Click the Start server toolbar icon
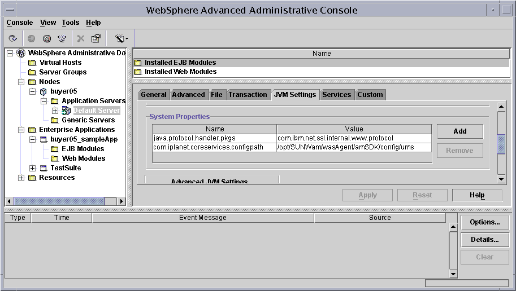 (31, 39)
